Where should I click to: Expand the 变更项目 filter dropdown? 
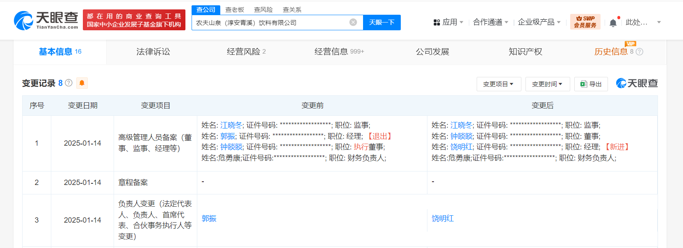(498, 84)
